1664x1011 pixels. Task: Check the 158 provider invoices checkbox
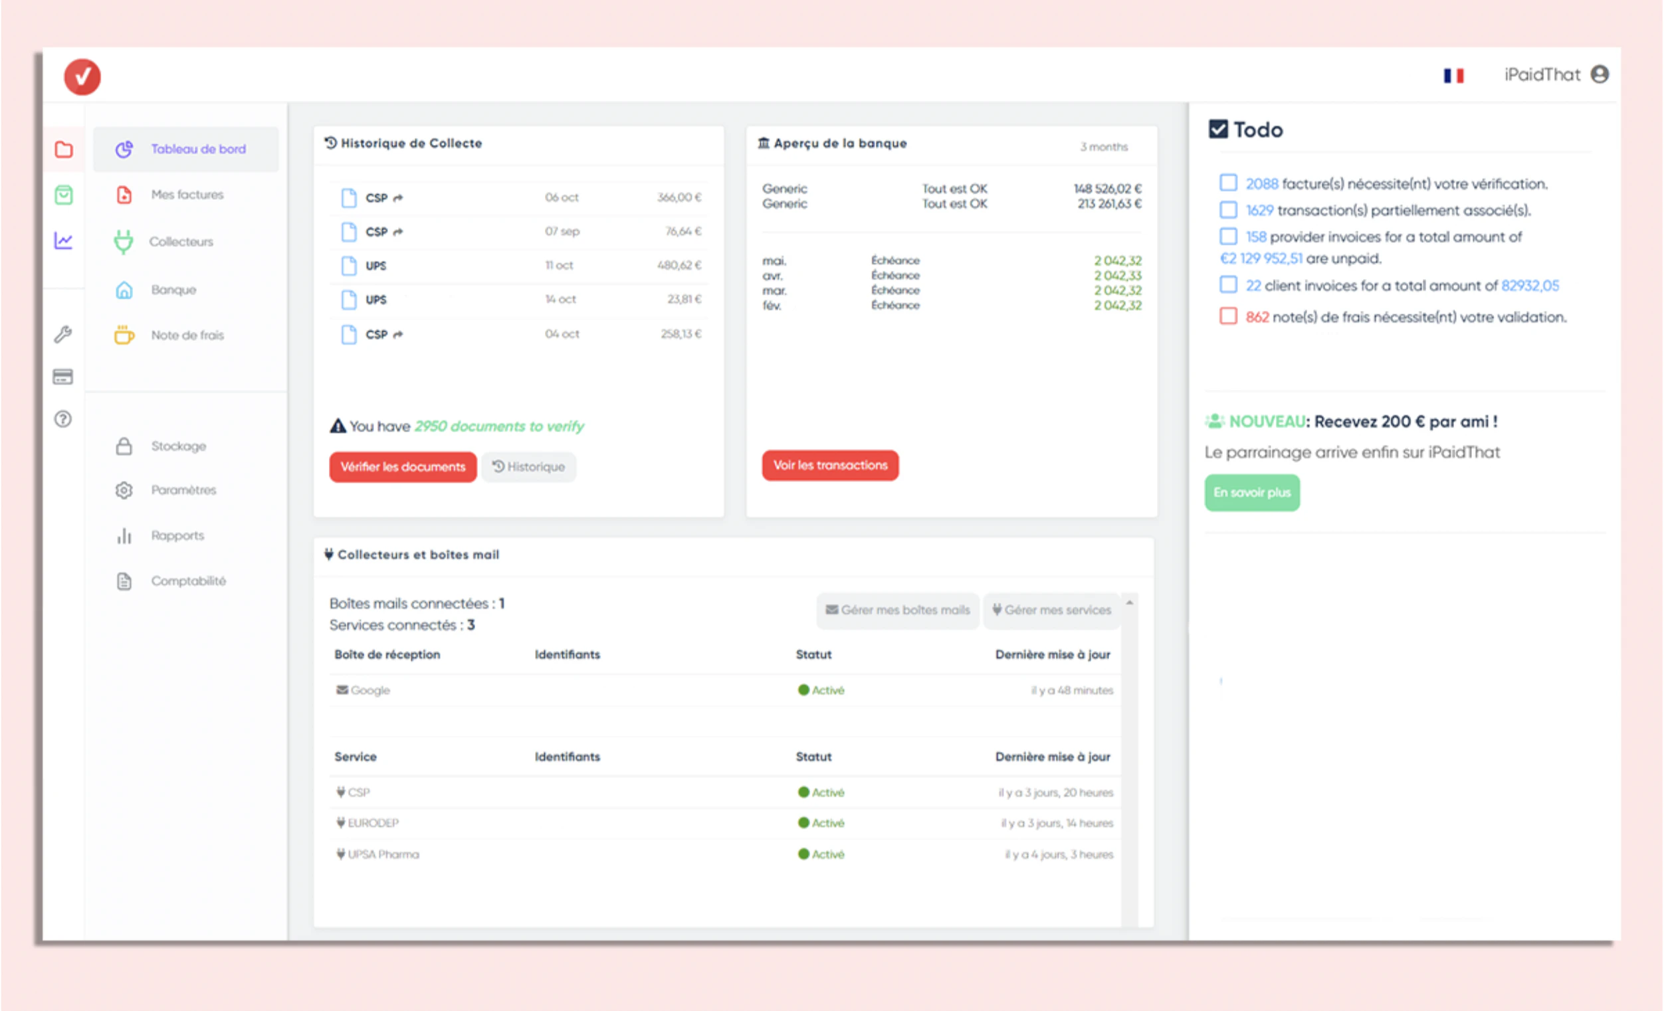coord(1229,236)
